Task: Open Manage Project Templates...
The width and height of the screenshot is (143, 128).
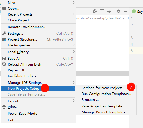Action: [x=106, y=112]
